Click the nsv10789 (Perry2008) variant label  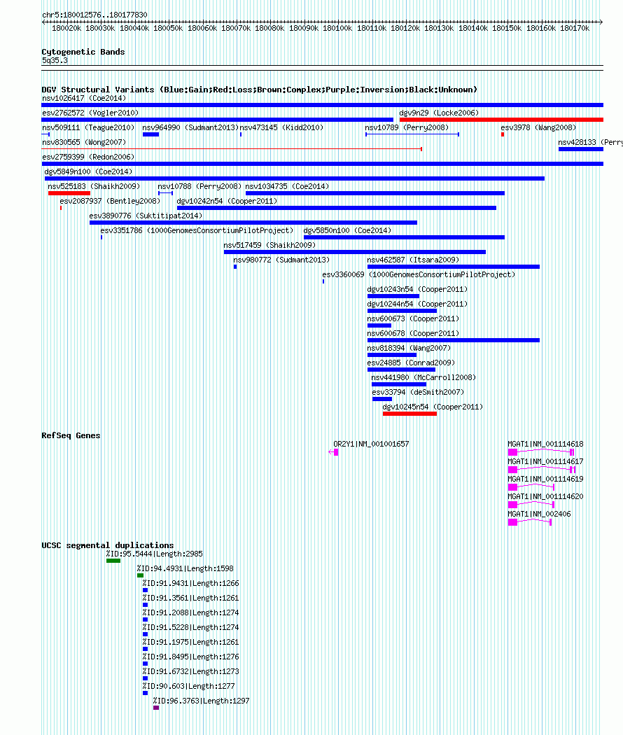pyautogui.click(x=407, y=127)
